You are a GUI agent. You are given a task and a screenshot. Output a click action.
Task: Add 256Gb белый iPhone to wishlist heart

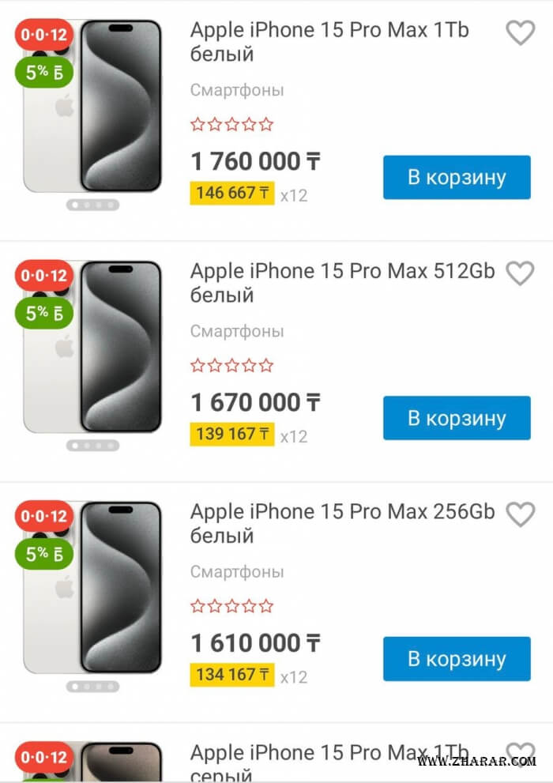pyautogui.click(x=520, y=514)
